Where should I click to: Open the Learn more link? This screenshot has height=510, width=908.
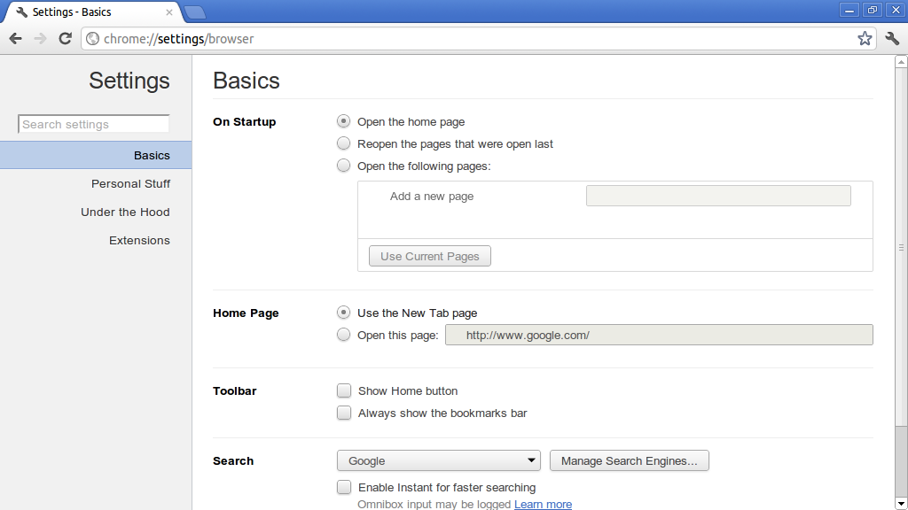click(x=543, y=504)
